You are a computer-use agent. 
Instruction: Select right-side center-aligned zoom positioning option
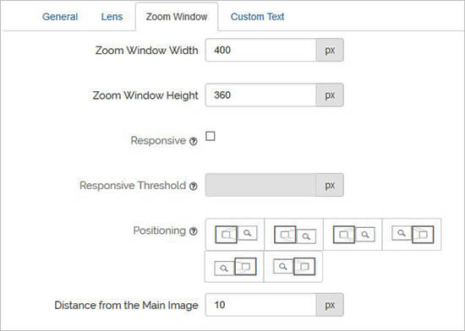click(x=353, y=235)
